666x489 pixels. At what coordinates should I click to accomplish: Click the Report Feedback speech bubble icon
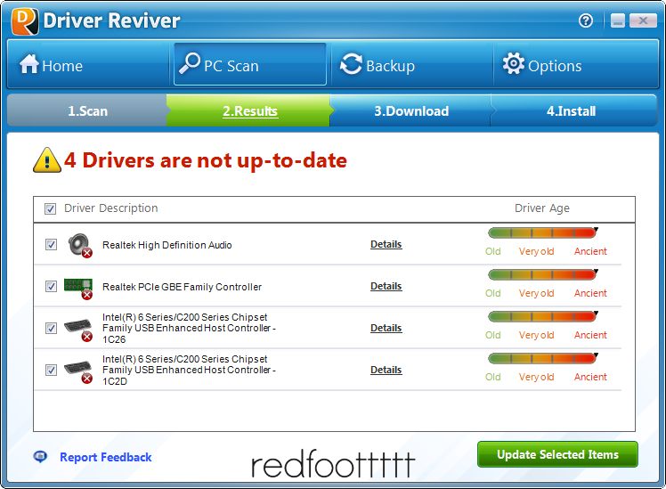pyautogui.click(x=40, y=457)
